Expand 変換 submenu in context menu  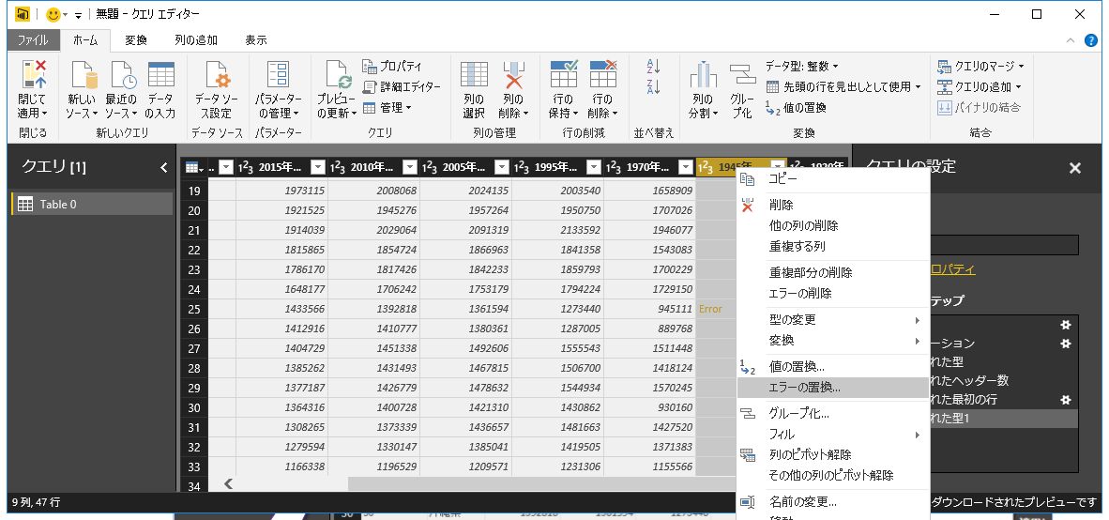click(x=832, y=341)
